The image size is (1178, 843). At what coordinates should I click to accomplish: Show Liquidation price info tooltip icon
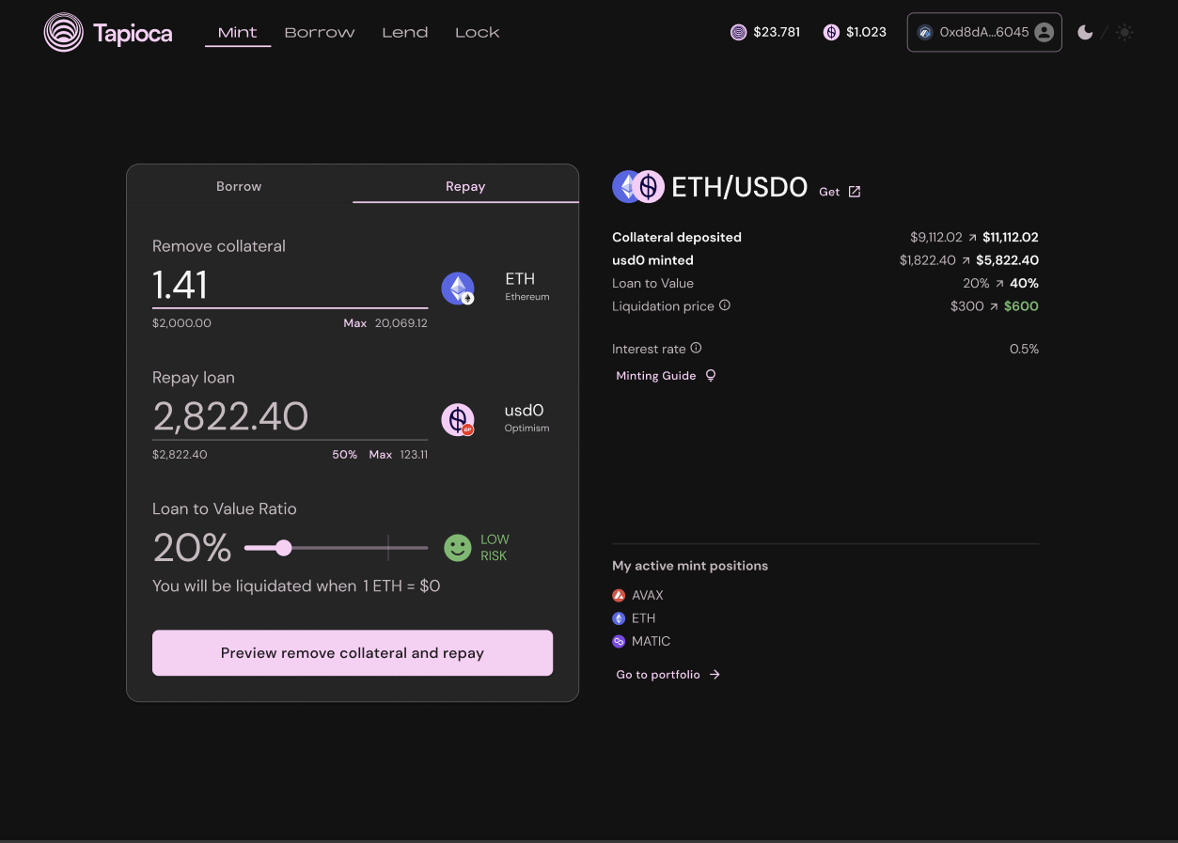click(725, 305)
